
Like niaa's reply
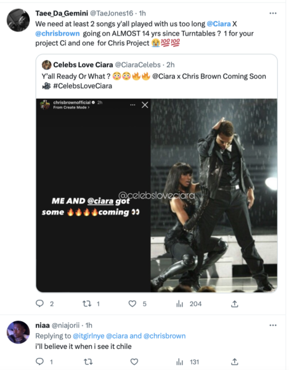(x=134, y=361)
